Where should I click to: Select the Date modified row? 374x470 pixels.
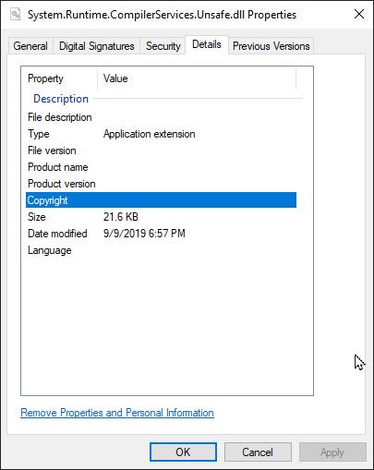click(x=161, y=234)
